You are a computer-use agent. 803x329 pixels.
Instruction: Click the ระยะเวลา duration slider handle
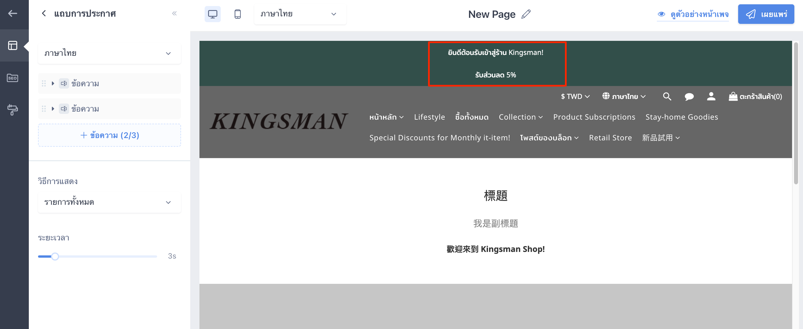(55, 257)
